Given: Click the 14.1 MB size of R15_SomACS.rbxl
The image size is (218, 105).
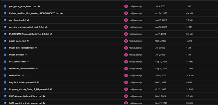Looking at the screenshot, I should (190, 61).
